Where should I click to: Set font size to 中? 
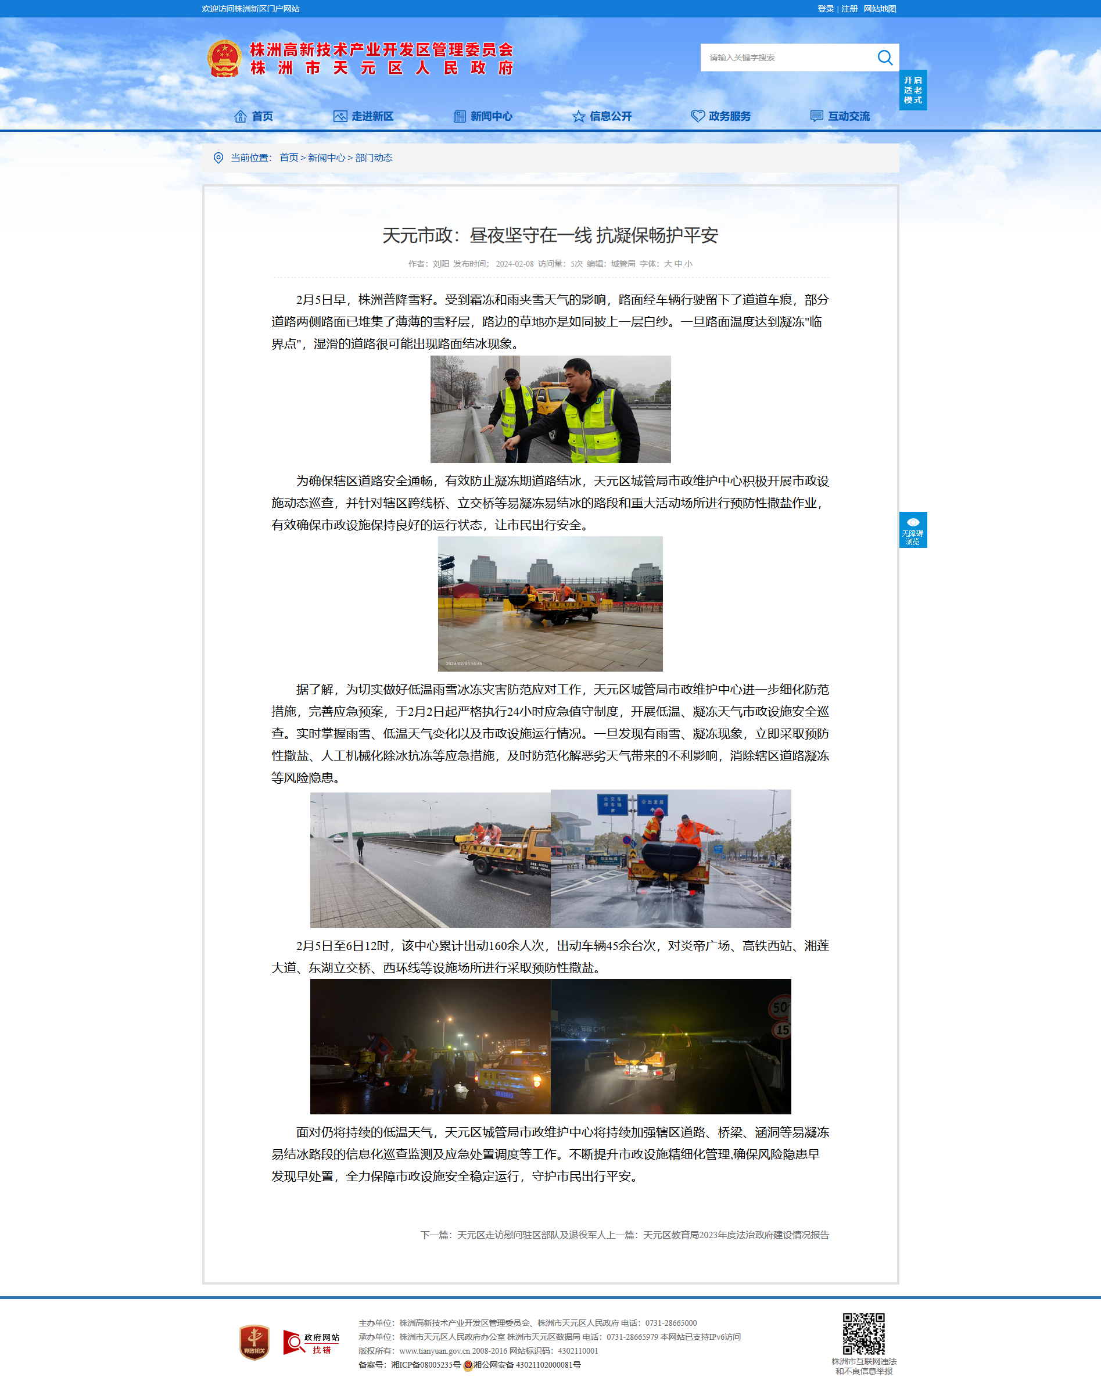678,264
